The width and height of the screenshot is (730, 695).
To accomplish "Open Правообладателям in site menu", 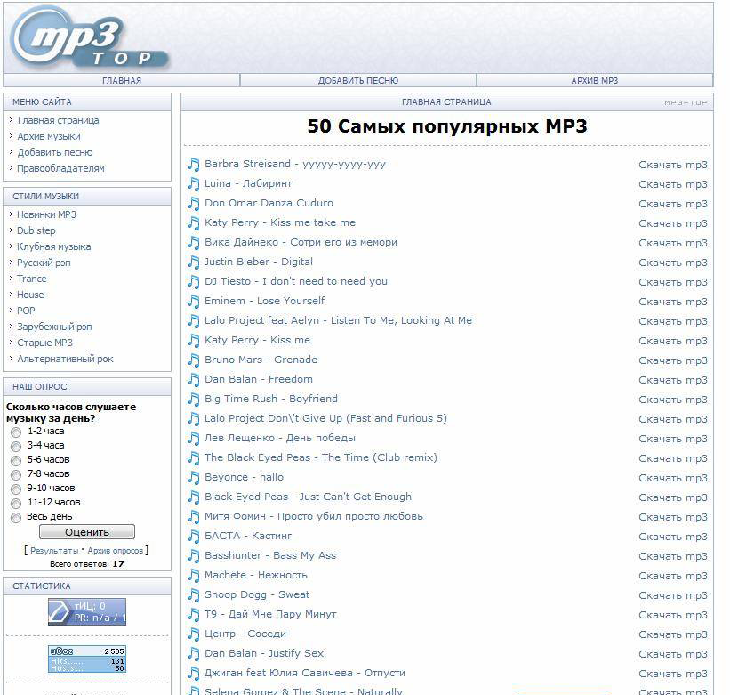I will click(61, 168).
